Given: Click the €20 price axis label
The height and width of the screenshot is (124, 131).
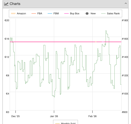Looking at the screenshot, I should pyautogui.click(x=7, y=20).
